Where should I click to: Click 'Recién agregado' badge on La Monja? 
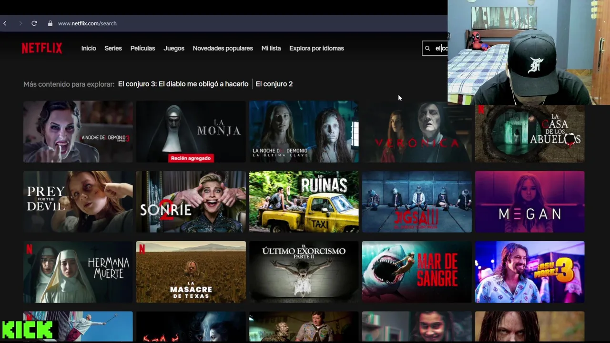191,158
